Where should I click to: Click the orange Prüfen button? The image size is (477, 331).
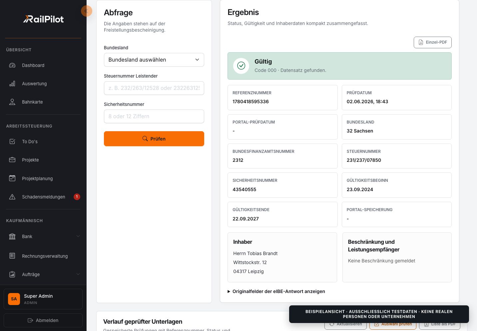point(154,139)
